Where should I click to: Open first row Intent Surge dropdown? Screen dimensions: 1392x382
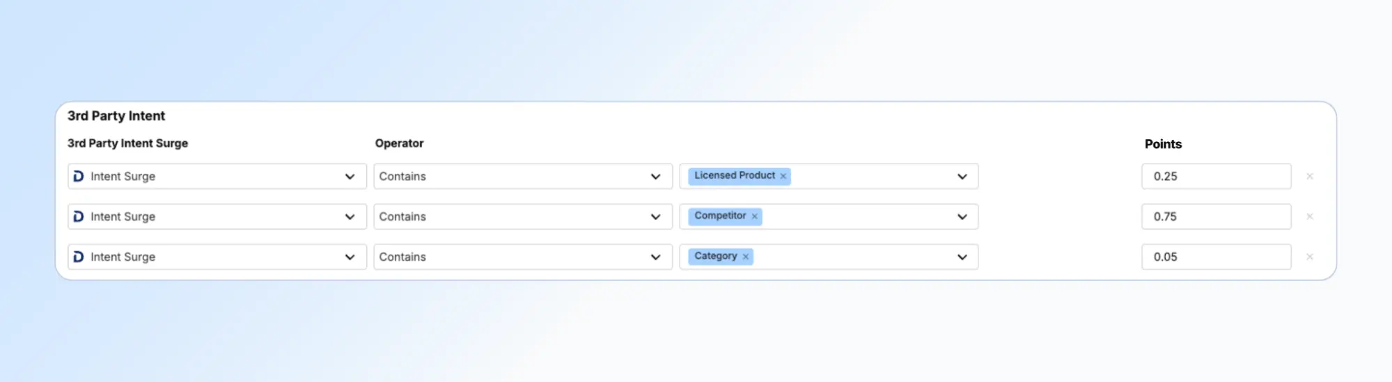click(350, 177)
